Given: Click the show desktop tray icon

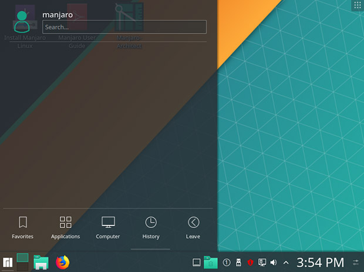Looking at the screenshot, I should 197,263.
